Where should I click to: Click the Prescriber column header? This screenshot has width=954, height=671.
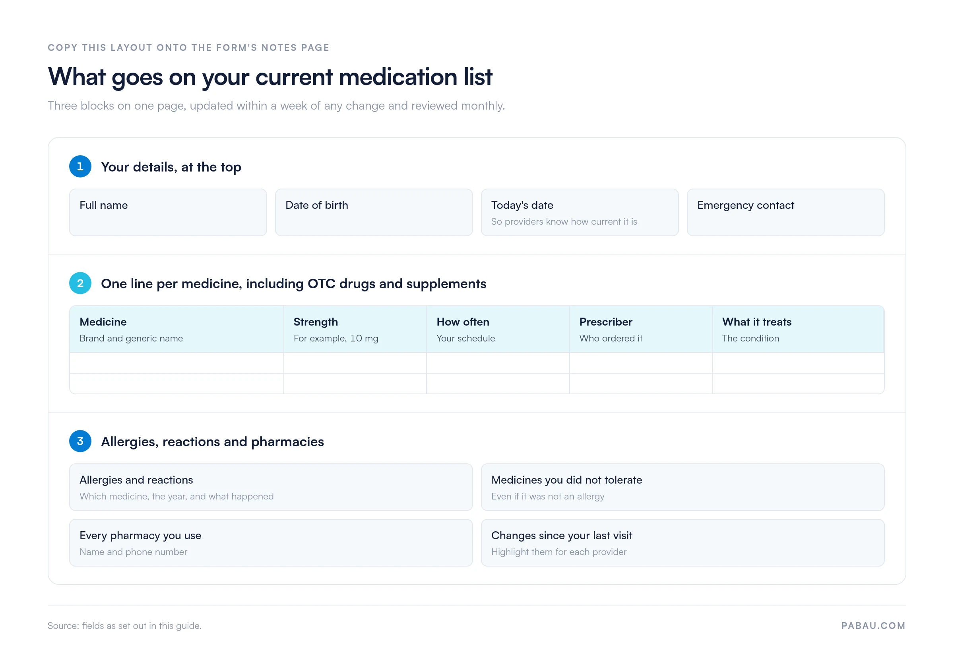point(641,330)
